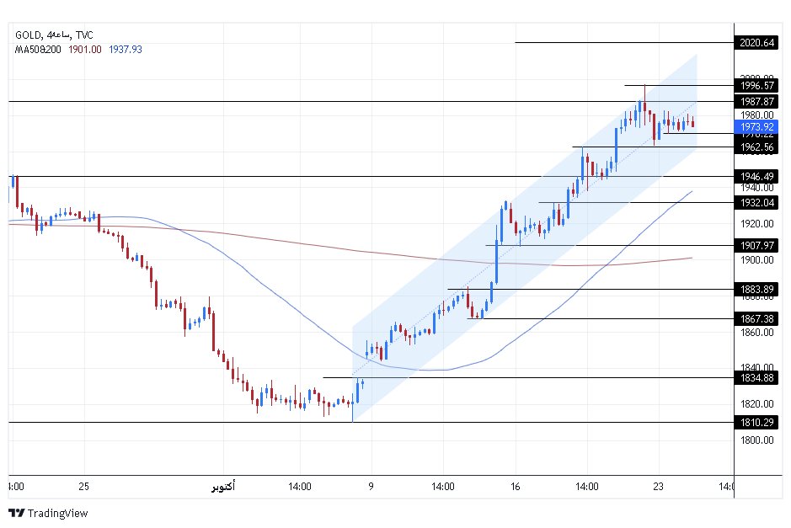
Task: Click the blue 1973.92 current price label
Action: click(x=756, y=126)
